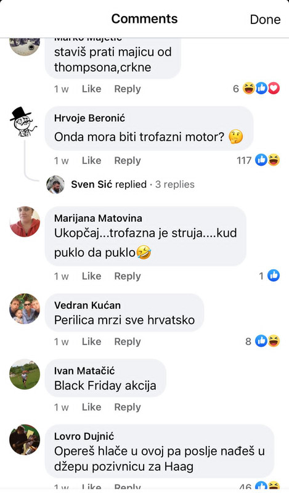View the like reaction on Marijana's comment
The image size is (289, 493).
[x=269, y=275]
